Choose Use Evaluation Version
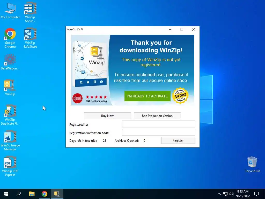This screenshot has height=199, width=265. [157, 116]
